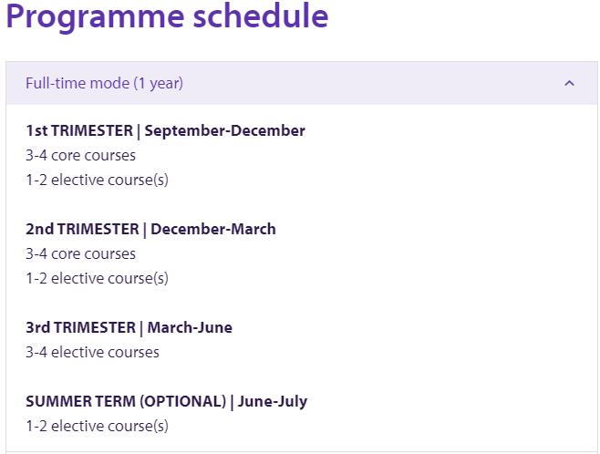Click "3-4 core courses" under 1st Trimester
600x454 pixels.
point(80,155)
